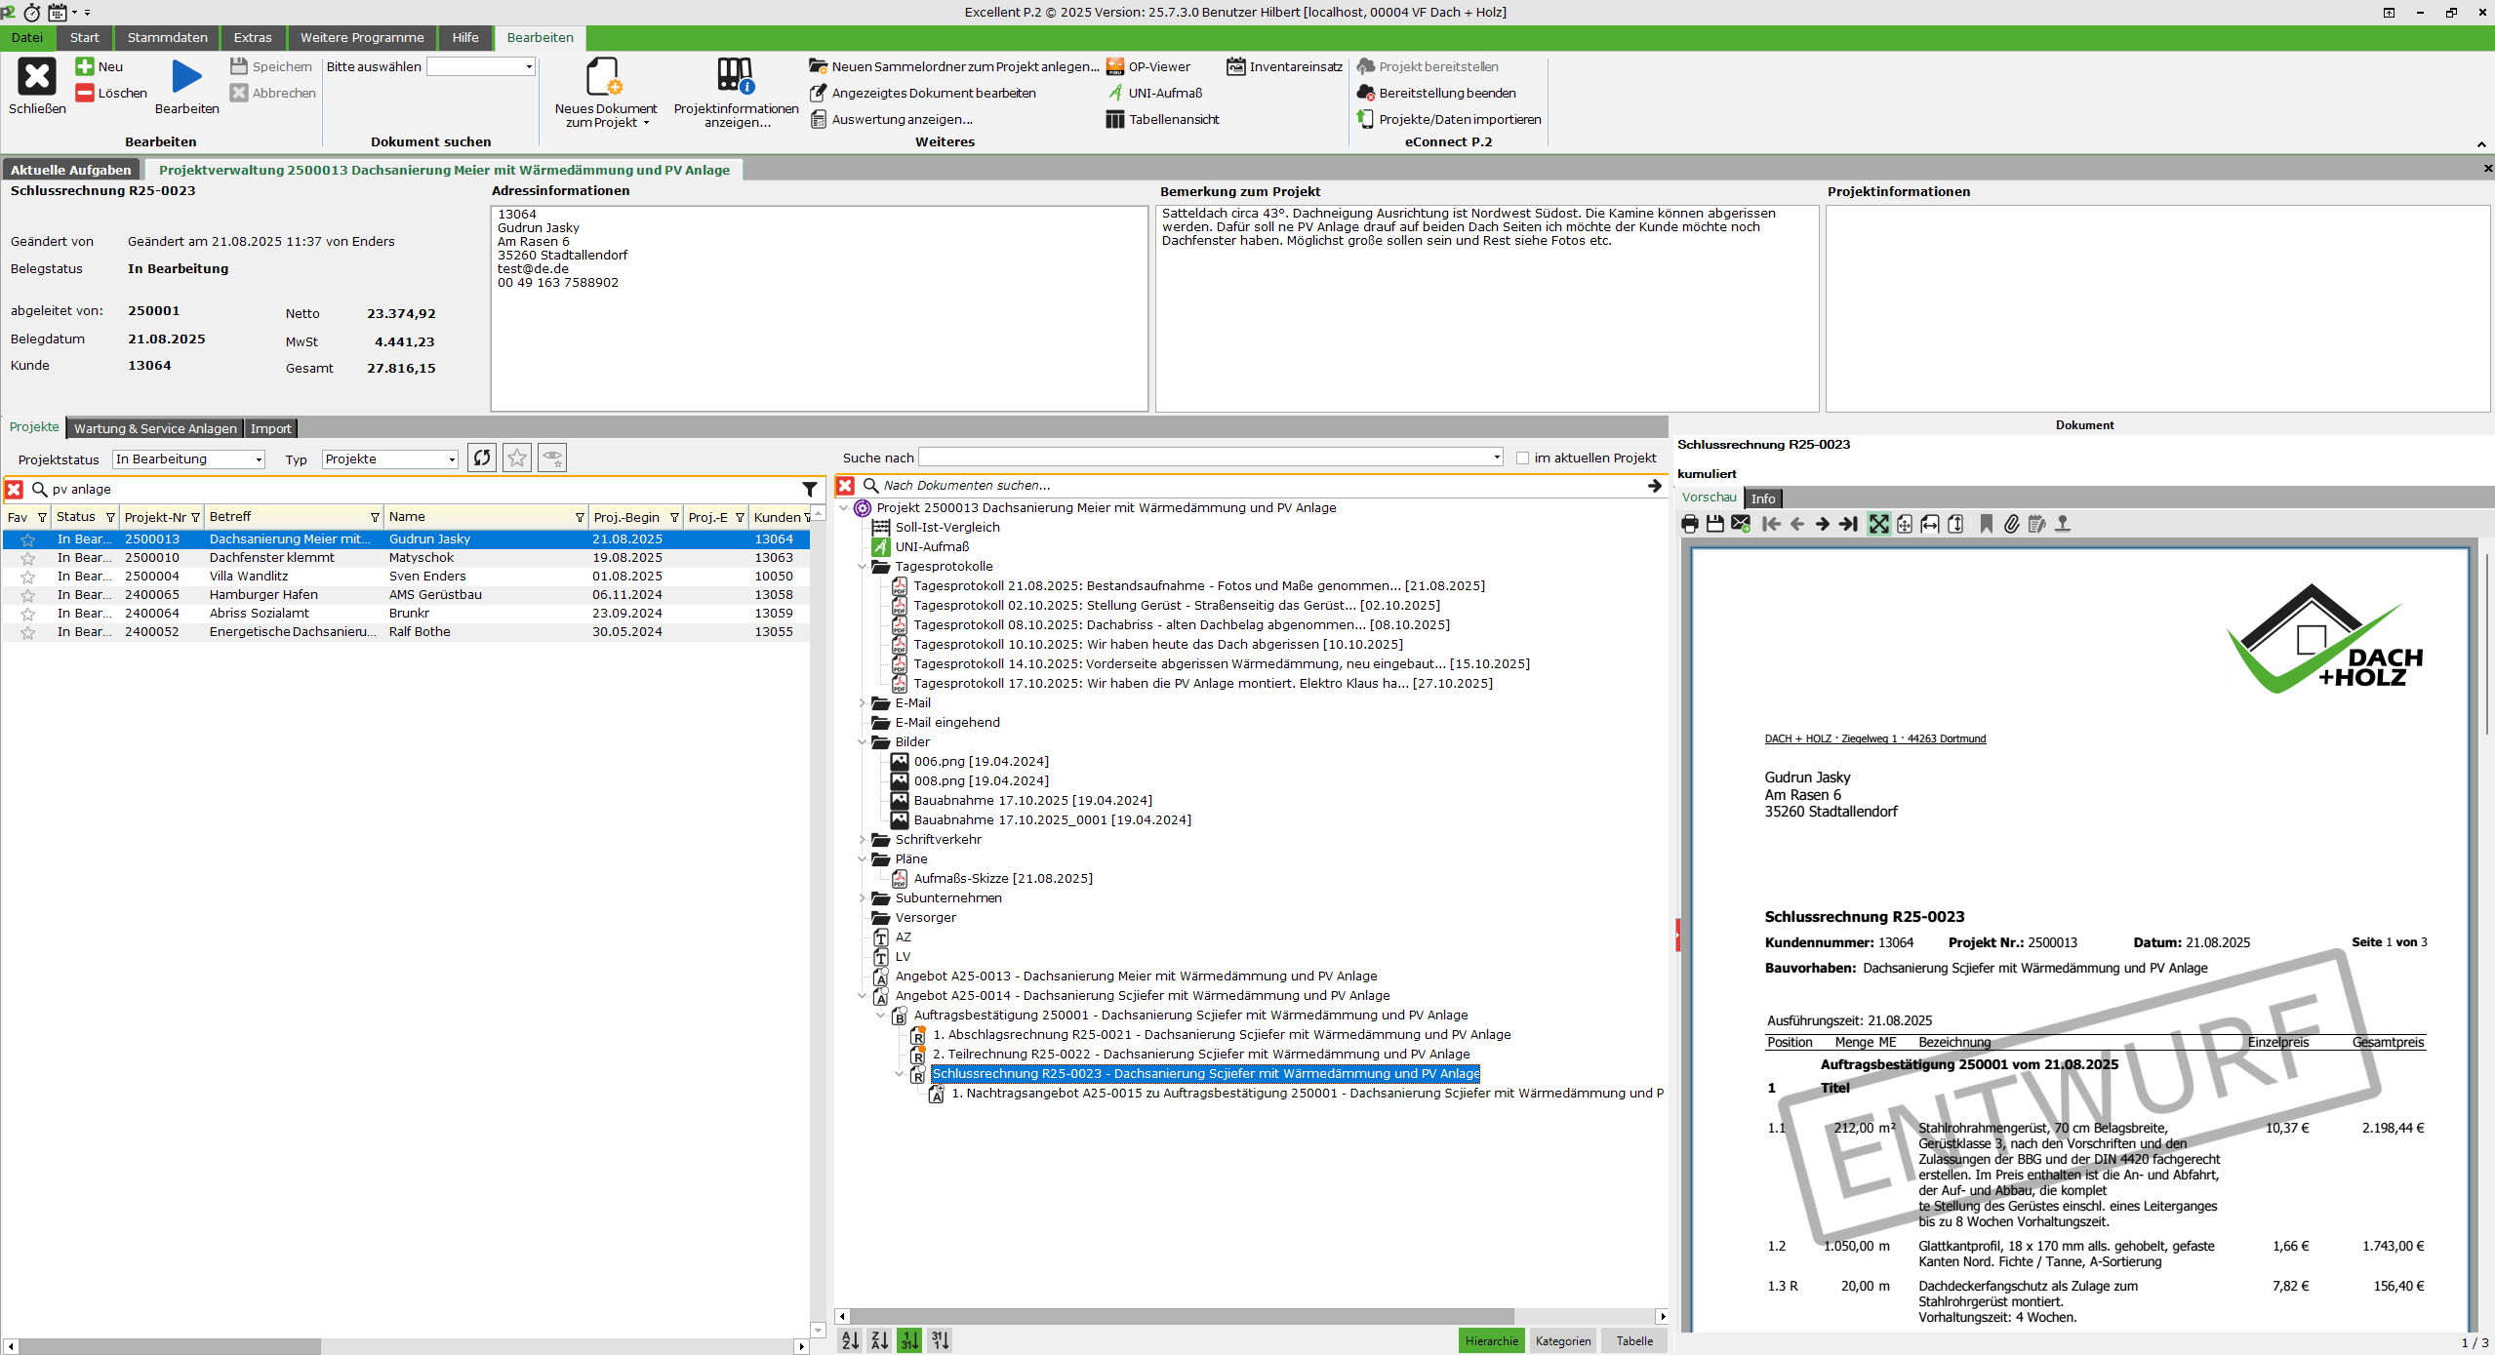Toggle favorite star for Dachfenster klemmt
The height and width of the screenshot is (1355, 2495).
click(x=28, y=558)
